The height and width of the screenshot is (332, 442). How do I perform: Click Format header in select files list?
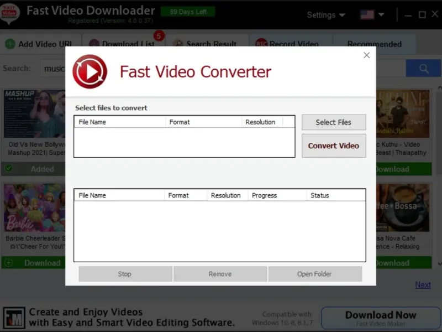coord(203,122)
